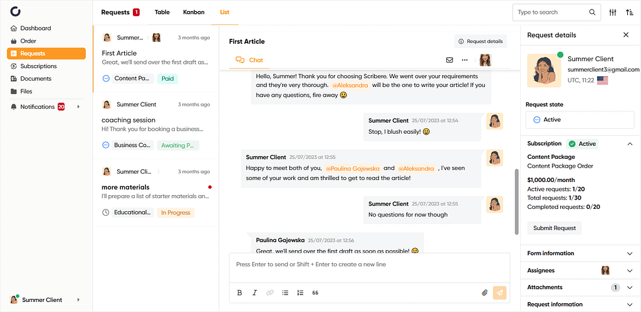This screenshot has height=312, width=641.
Task: Collapse the Subscription section
Action: 630,144
